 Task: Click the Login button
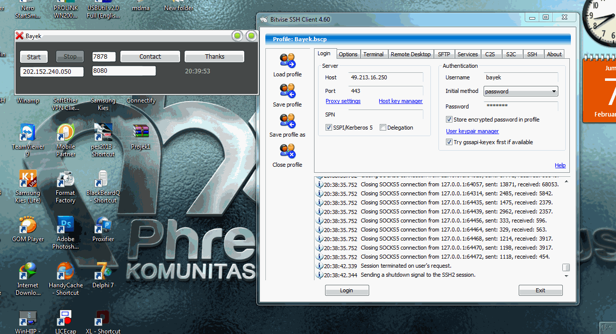pos(347,290)
